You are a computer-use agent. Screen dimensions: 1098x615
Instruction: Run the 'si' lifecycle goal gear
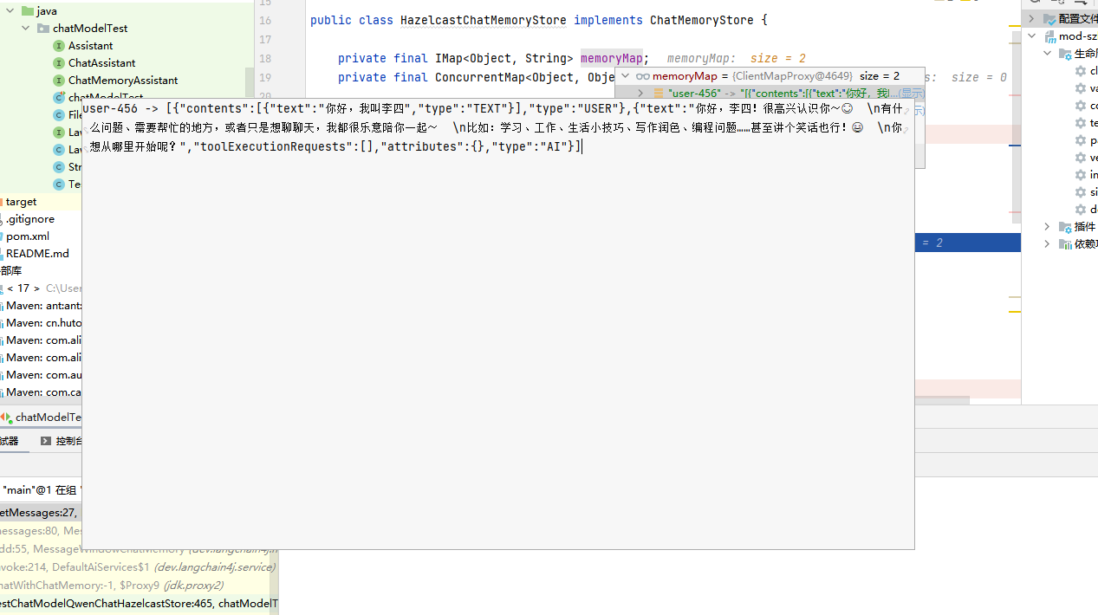(1081, 192)
